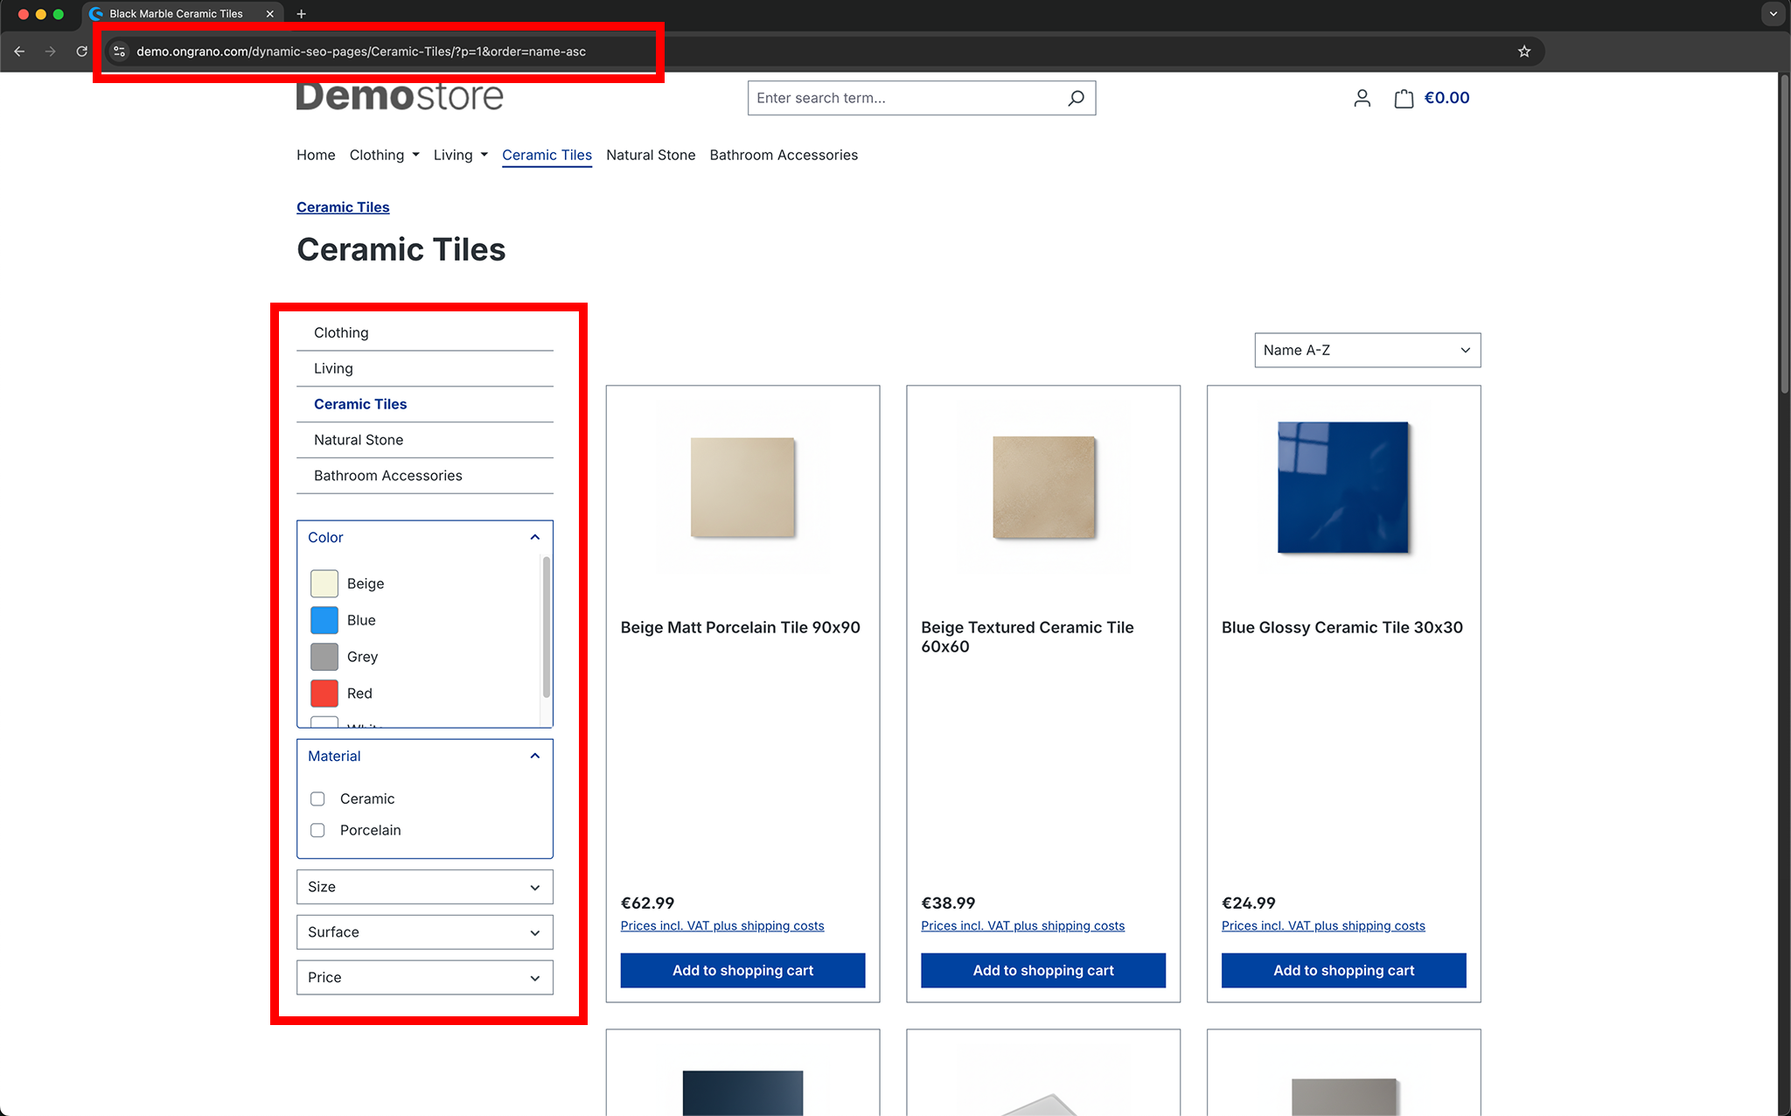Image resolution: width=1791 pixels, height=1116 pixels.
Task: Click the Beige Textured Ceramic Tile image
Action: coord(1043,487)
